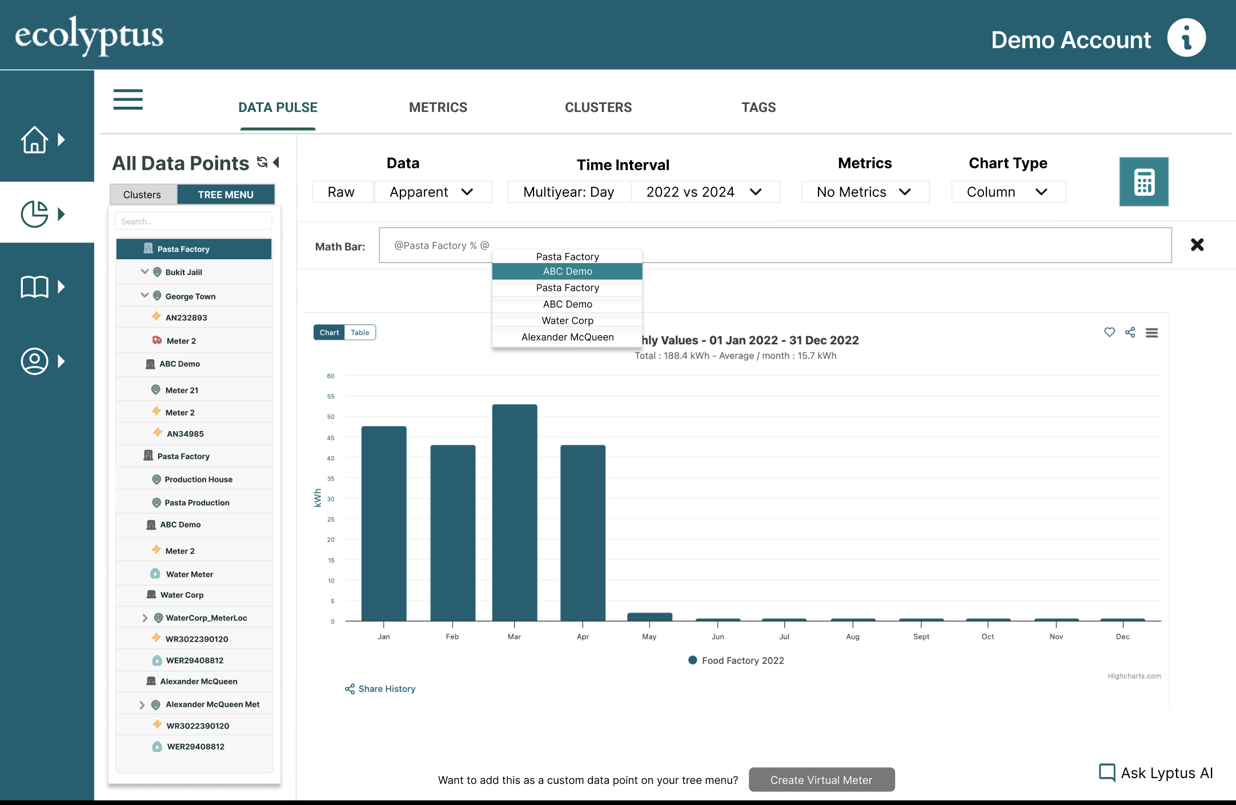
Task: Switch tree panel to Clusters view
Action: pos(142,195)
